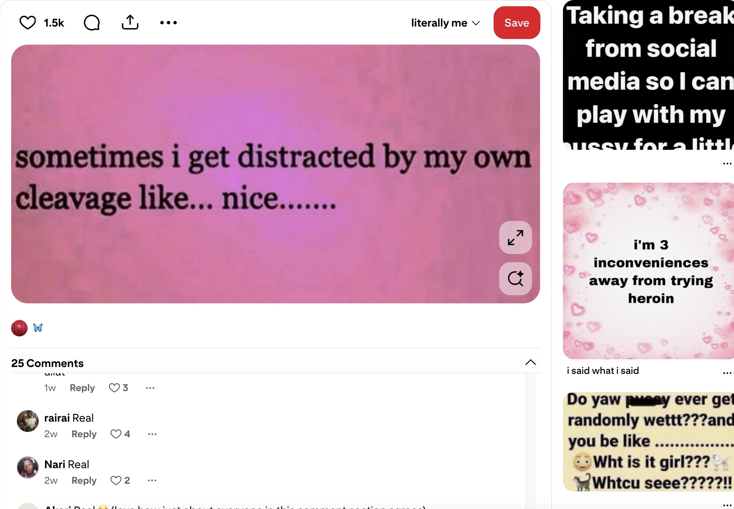Screen dimensions: 734x509
Task: Click the red Save button
Action: [x=516, y=23]
